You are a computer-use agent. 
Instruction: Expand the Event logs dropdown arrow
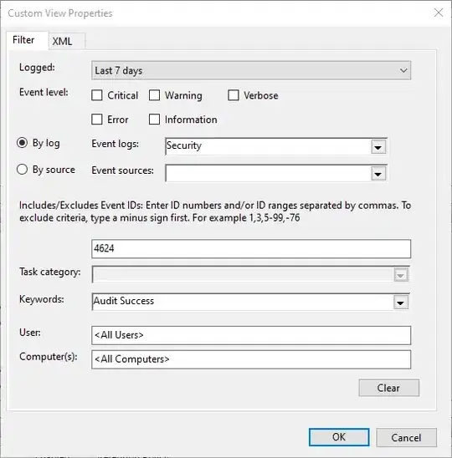click(378, 147)
